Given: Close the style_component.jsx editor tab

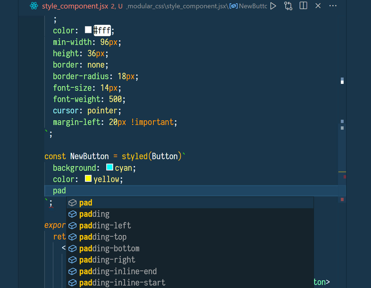Looking at the screenshot, I should pos(318,6).
